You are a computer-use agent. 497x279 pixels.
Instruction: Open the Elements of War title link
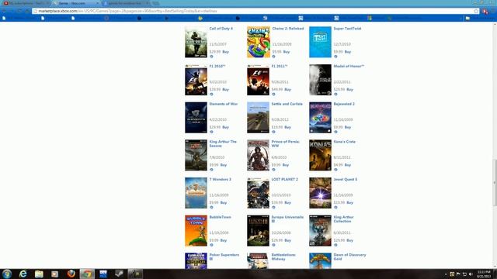click(223, 104)
